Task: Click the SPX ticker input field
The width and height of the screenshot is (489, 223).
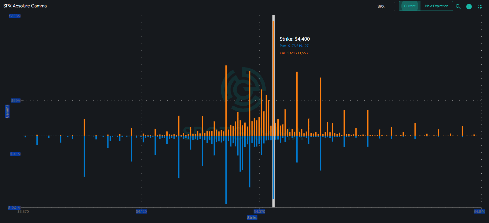Action: pos(384,6)
